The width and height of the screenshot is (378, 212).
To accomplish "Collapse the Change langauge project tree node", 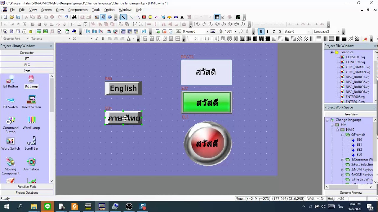I will (327, 120).
